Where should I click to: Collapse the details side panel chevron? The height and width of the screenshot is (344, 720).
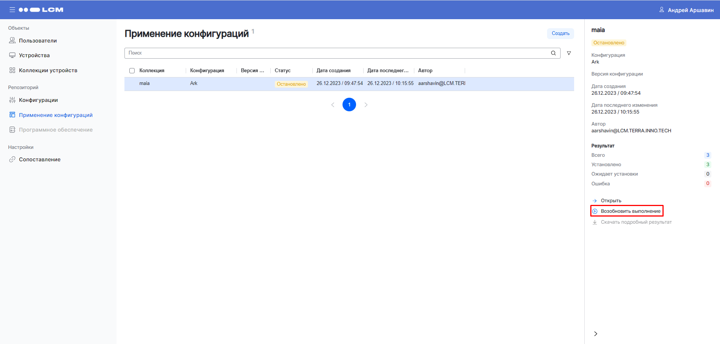[x=596, y=333]
